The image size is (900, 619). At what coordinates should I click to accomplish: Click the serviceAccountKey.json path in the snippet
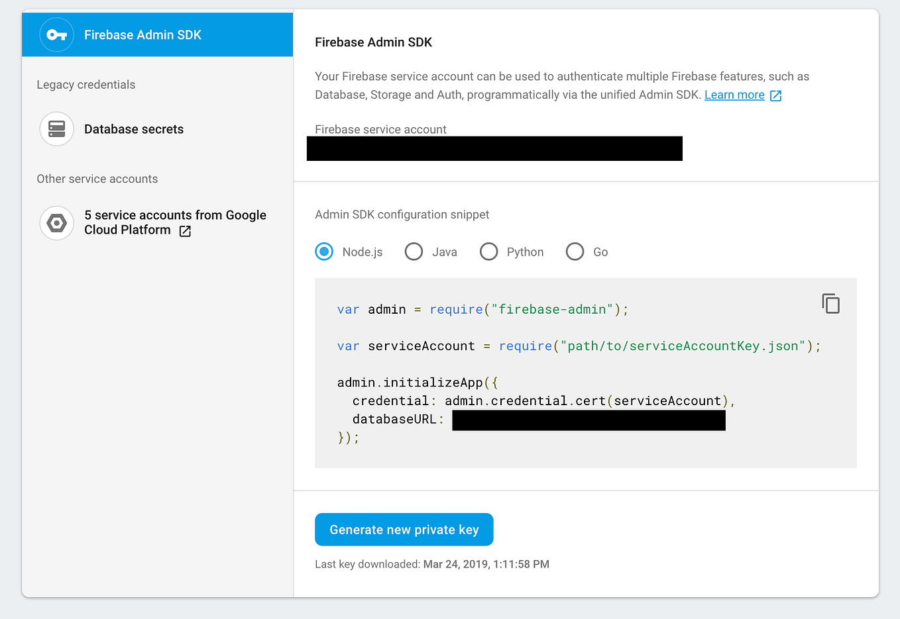688,346
